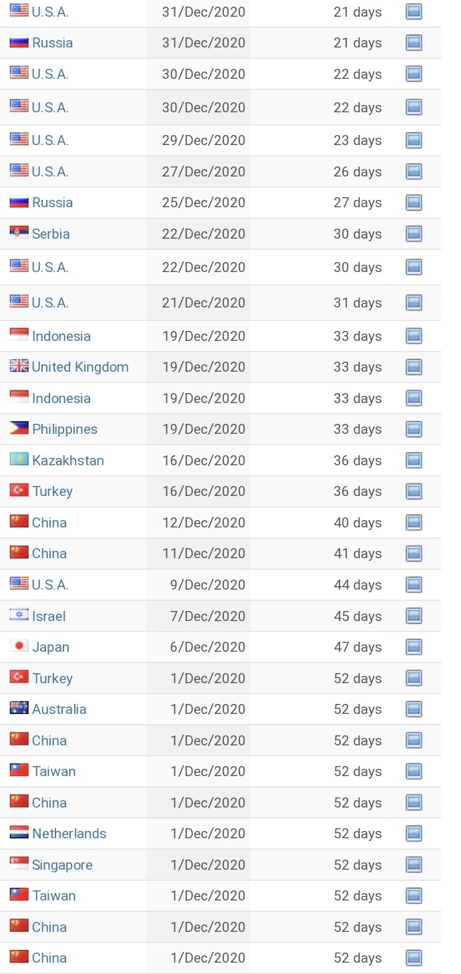This screenshot has width=461, height=974.
Task: Open the view icon on the Australia row
Action: (x=414, y=709)
